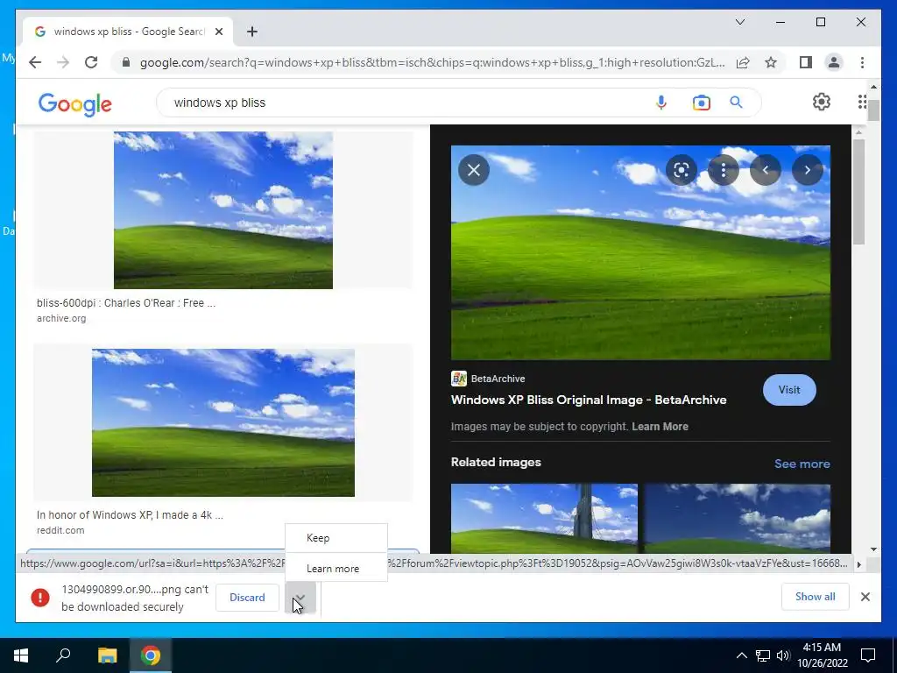Open reddit 4k Bliss thumbnail

223,422
